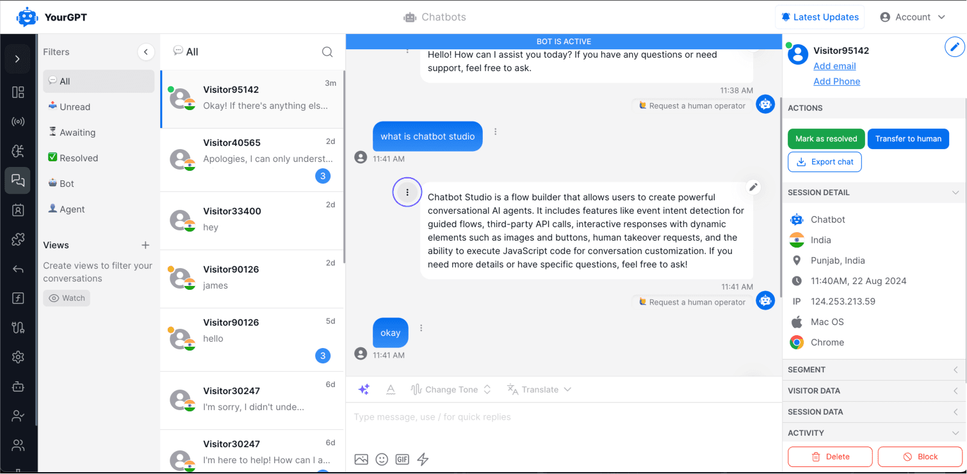Image resolution: width=967 pixels, height=474 pixels.
Task: Open sidebar Settings gear
Action: click(17, 357)
